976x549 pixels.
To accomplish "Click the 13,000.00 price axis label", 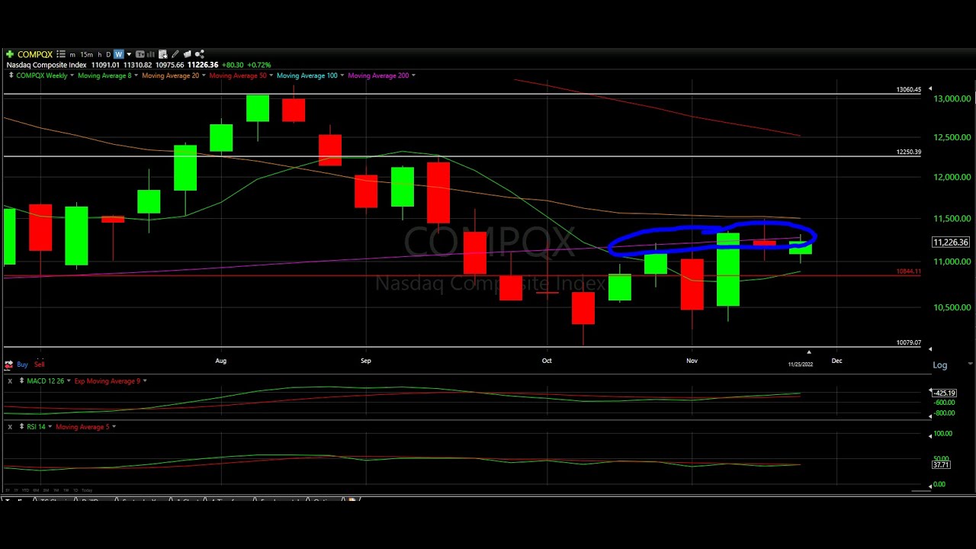I will point(952,98).
